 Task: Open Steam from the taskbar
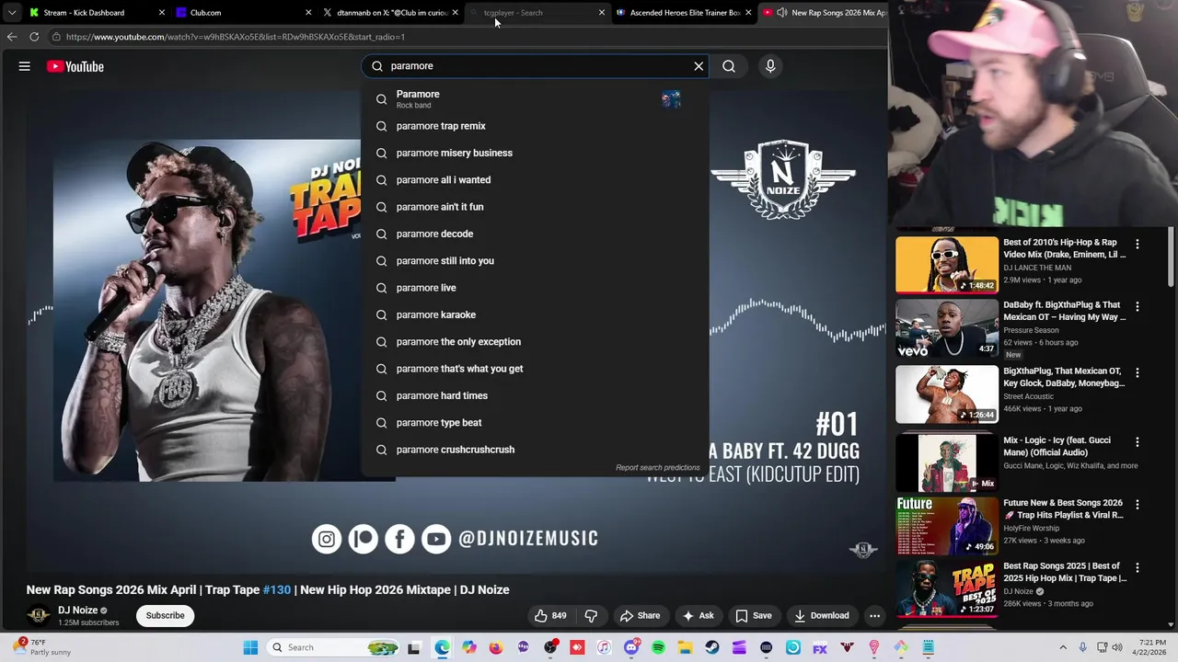pos(712,647)
